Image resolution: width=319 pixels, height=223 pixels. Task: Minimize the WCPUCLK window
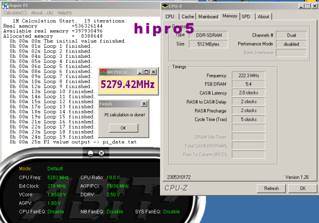[140, 72]
